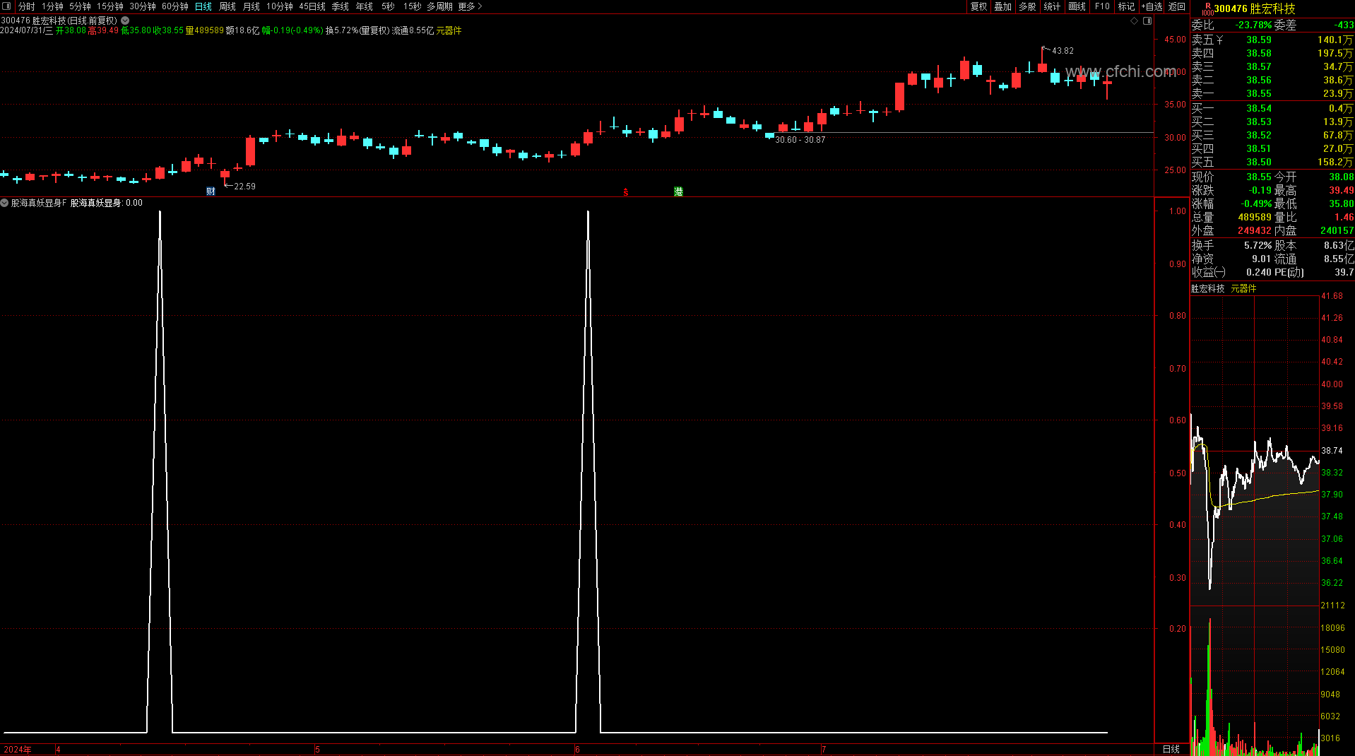Click the 元器件 link above the intraday chart
The image size is (1355, 756).
click(x=1243, y=288)
